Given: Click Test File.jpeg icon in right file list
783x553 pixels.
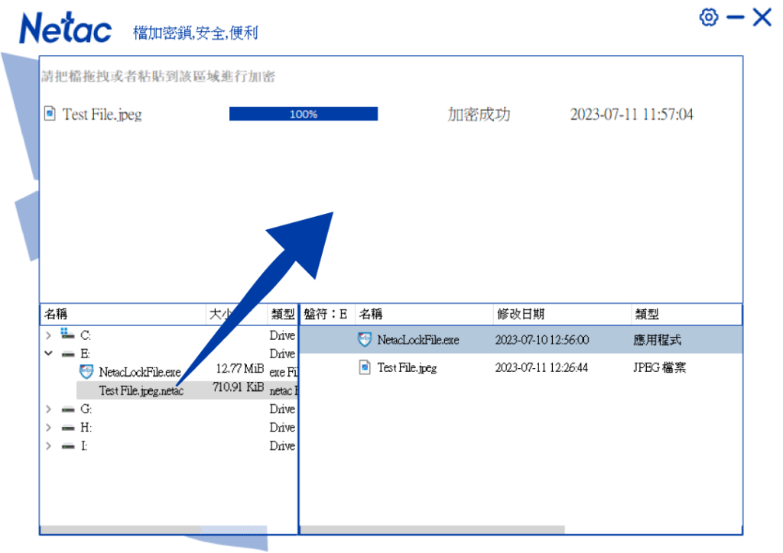Looking at the screenshot, I should click(x=365, y=367).
